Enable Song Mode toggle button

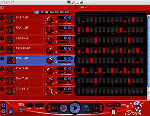pyautogui.click(x=21, y=109)
